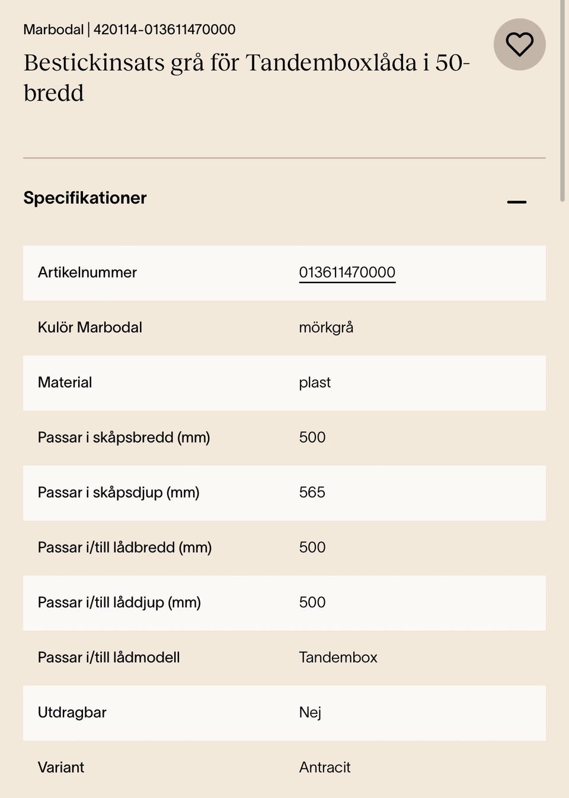Click the heart favorite icon
Screen dimensions: 569x798
click(x=519, y=44)
